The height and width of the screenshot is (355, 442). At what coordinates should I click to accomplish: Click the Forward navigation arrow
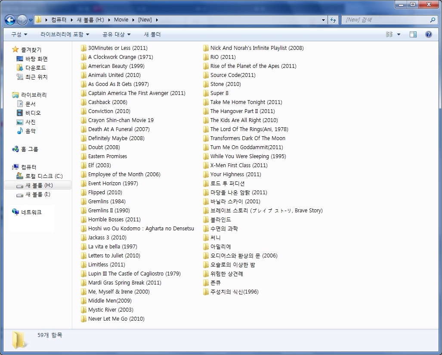pos(22,20)
